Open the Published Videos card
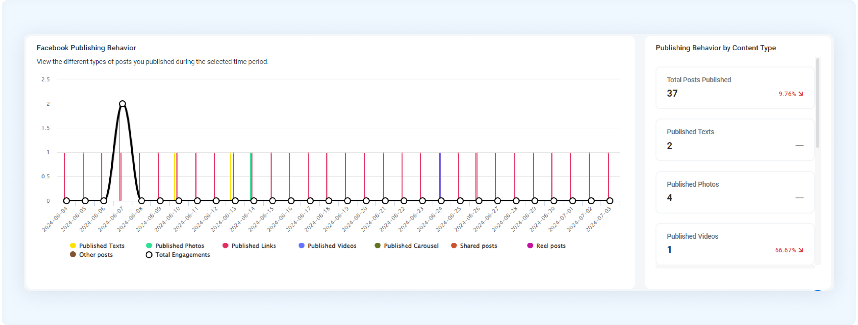The height and width of the screenshot is (325, 858). click(735, 244)
